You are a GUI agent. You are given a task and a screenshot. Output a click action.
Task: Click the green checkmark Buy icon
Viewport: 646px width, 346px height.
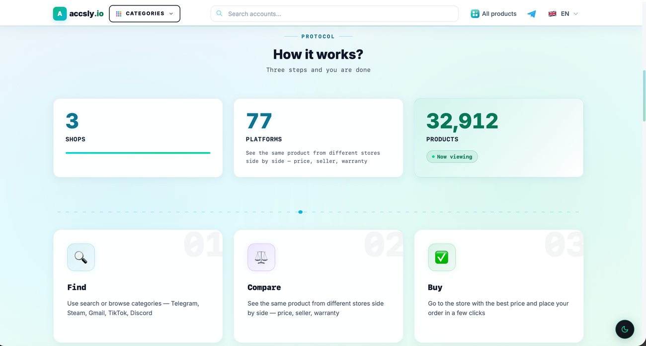point(442,257)
